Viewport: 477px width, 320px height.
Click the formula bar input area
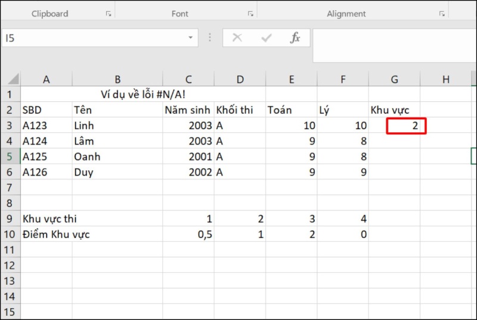coord(394,45)
